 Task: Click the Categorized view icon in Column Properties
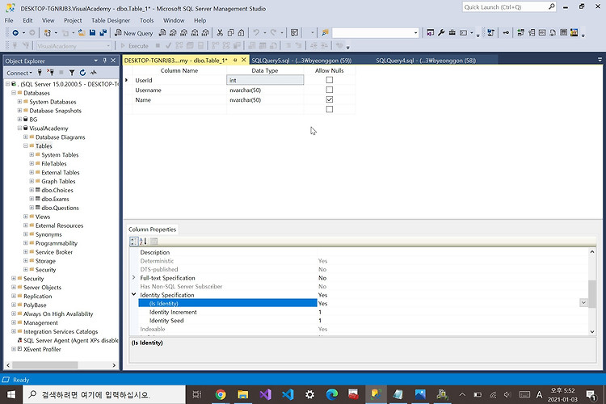[x=134, y=242]
